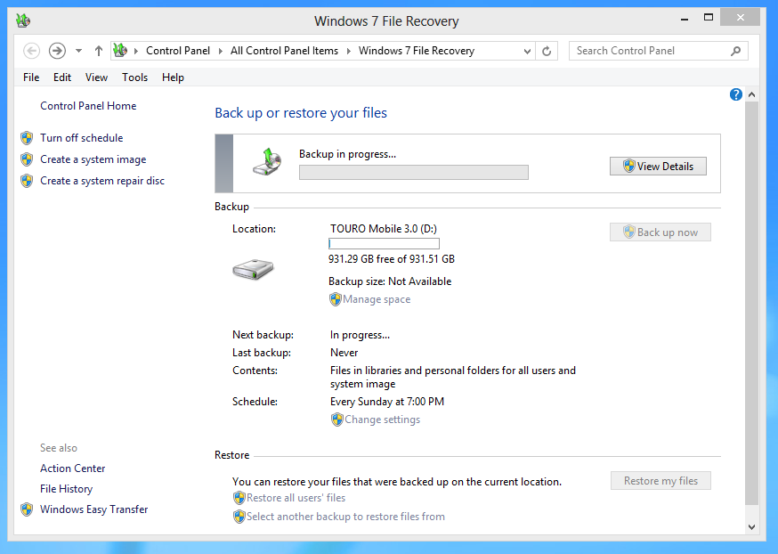The image size is (778, 554).
Task: Go up one level with Up arrow
Action: pos(98,51)
